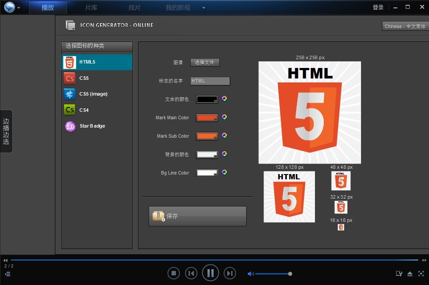The height and width of the screenshot is (285, 429).
Task: Click the 登录 login link
Action: [x=378, y=7]
